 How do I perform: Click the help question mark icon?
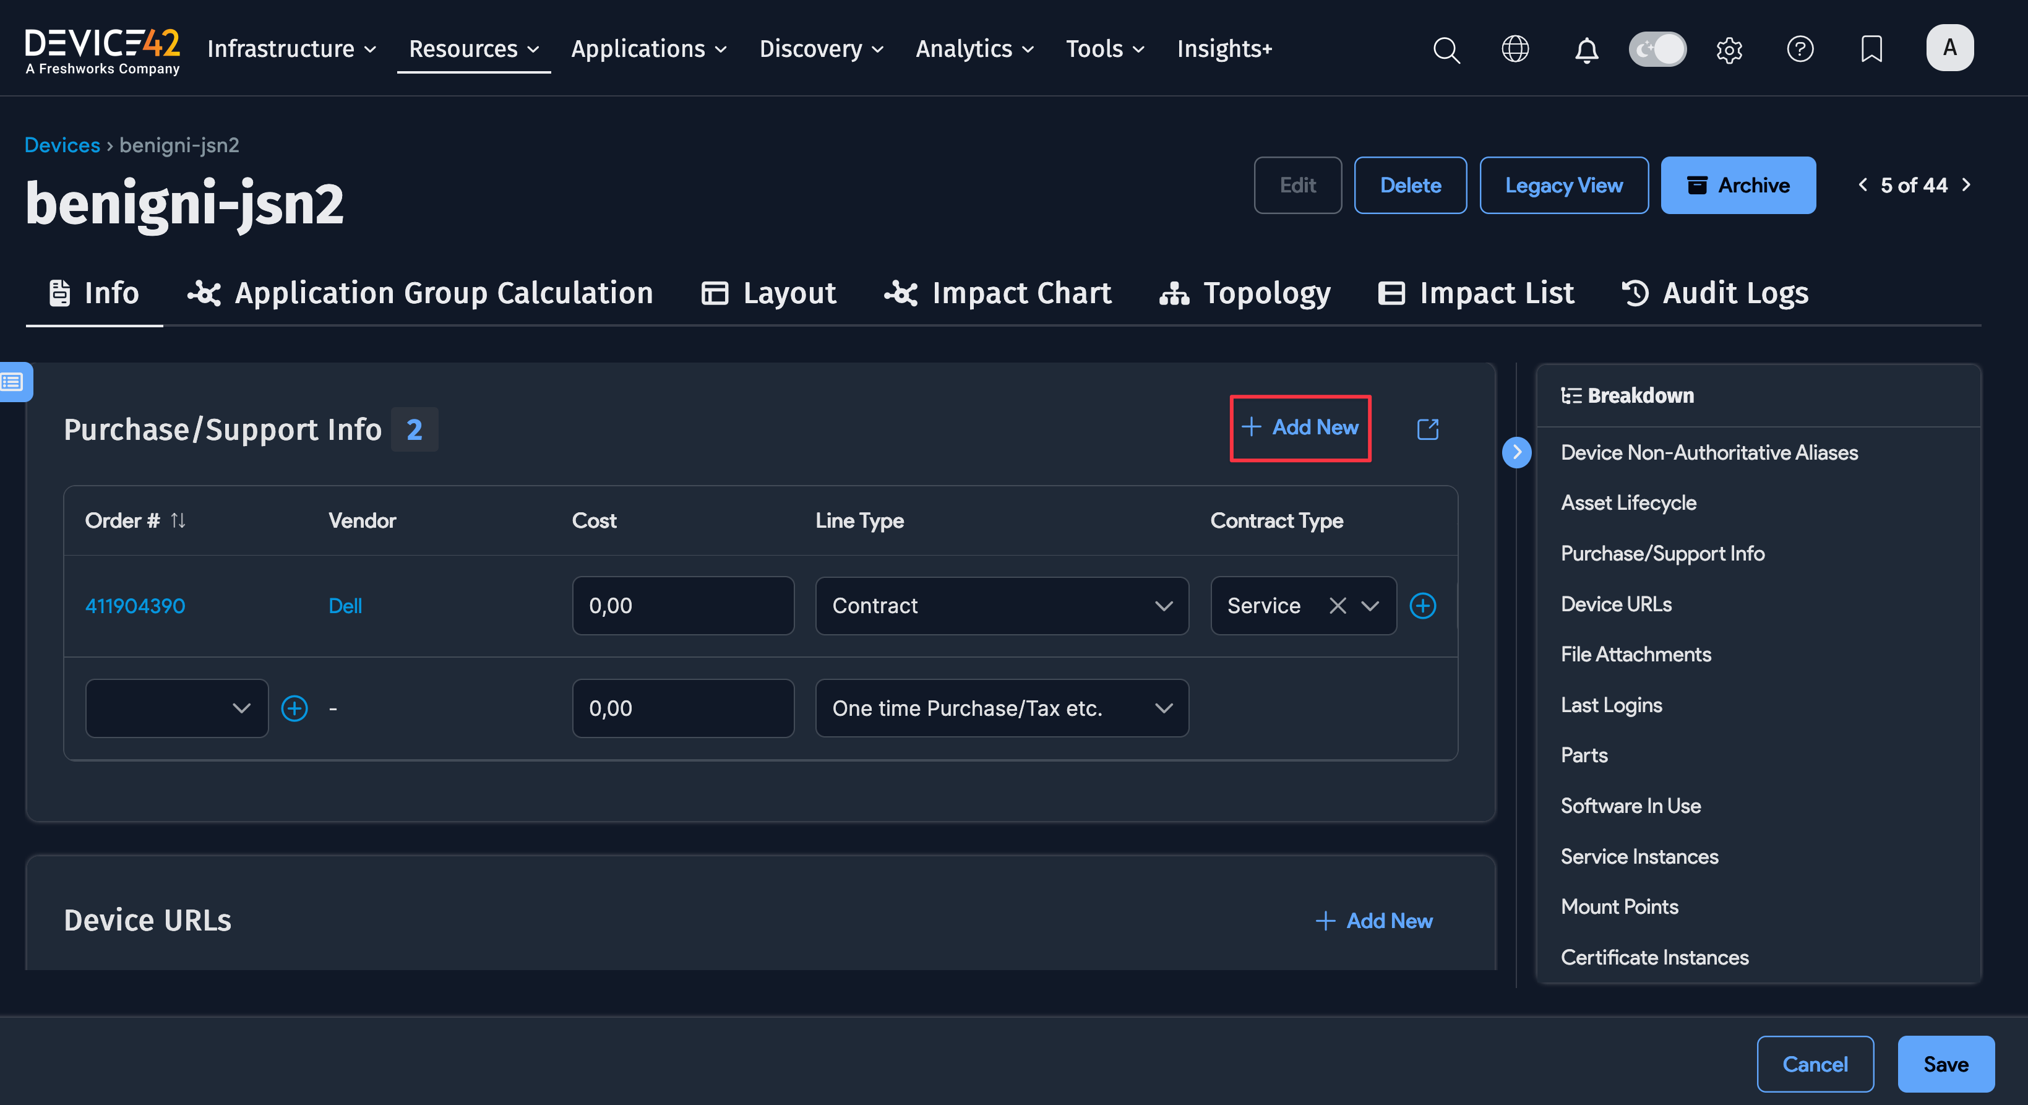click(x=1800, y=49)
